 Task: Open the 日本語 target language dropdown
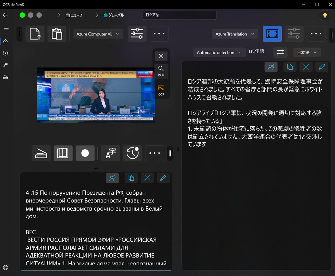click(x=307, y=52)
